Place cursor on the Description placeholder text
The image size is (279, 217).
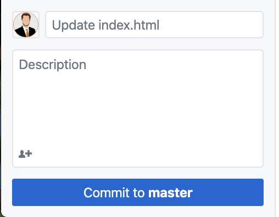pyautogui.click(x=53, y=65)
